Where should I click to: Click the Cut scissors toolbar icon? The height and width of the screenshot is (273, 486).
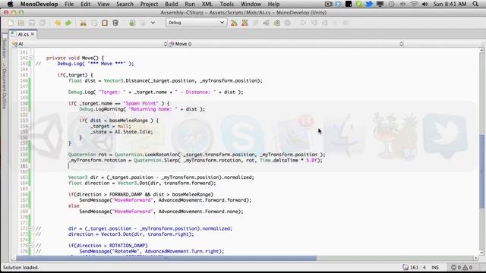point(83,23)
